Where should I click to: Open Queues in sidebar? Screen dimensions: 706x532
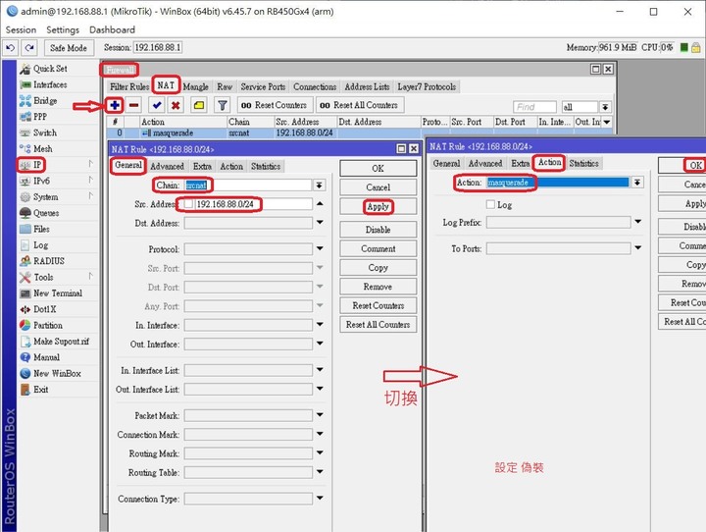click(x=46, y=213)
